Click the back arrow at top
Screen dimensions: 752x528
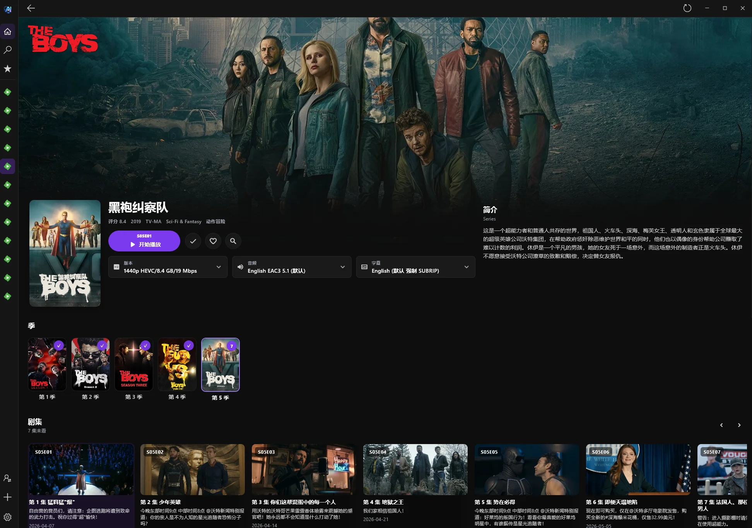coord(31,8)
